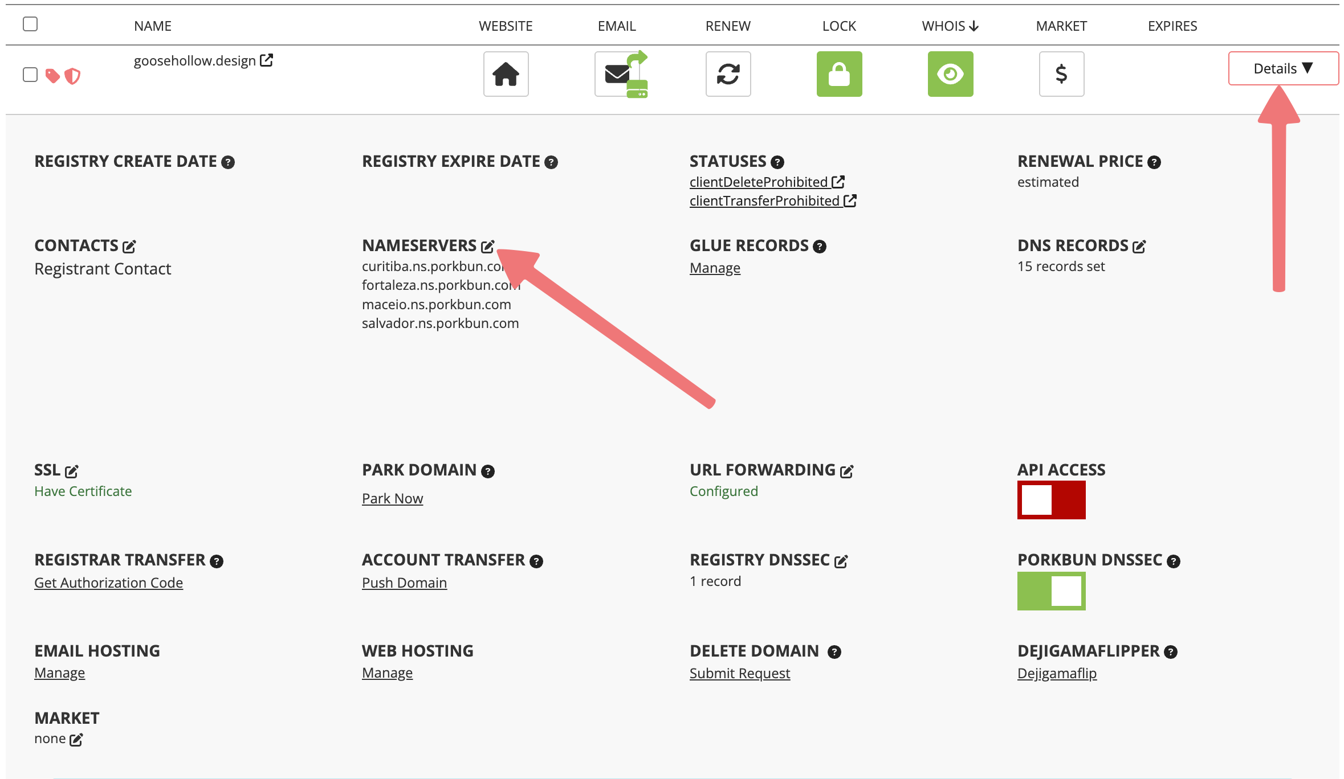Edit nameservers via the pencil icon

tap(487, 247)
